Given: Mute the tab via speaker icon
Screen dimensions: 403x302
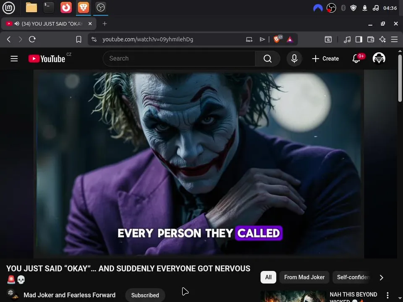Looking at the screenshot, I should pyautogui.click(x=17, y=23).
